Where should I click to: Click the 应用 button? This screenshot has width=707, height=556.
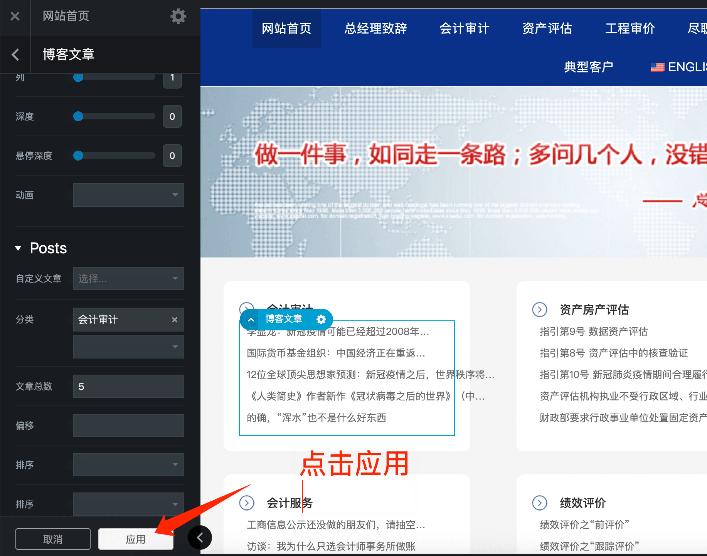(136, 539)
